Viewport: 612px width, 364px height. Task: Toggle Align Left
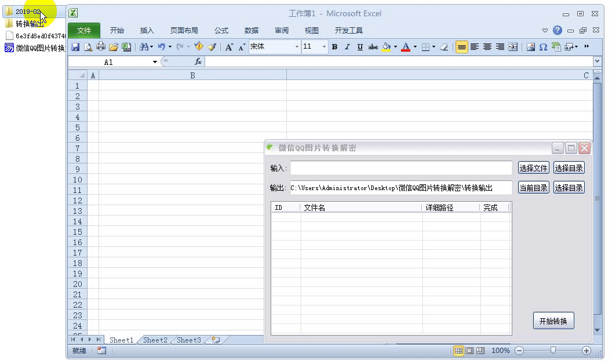click(x=475, y=47)
